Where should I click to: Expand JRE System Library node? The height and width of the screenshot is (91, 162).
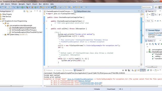3,35
